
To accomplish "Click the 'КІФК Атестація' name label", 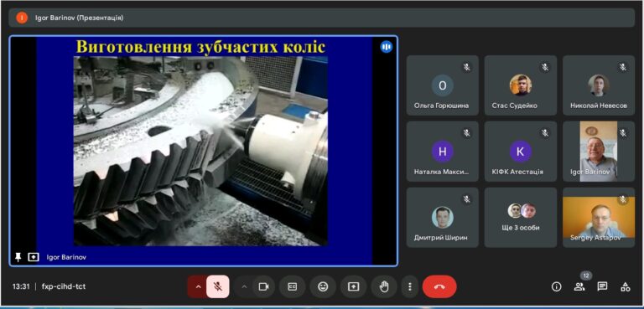I will 518,172.
